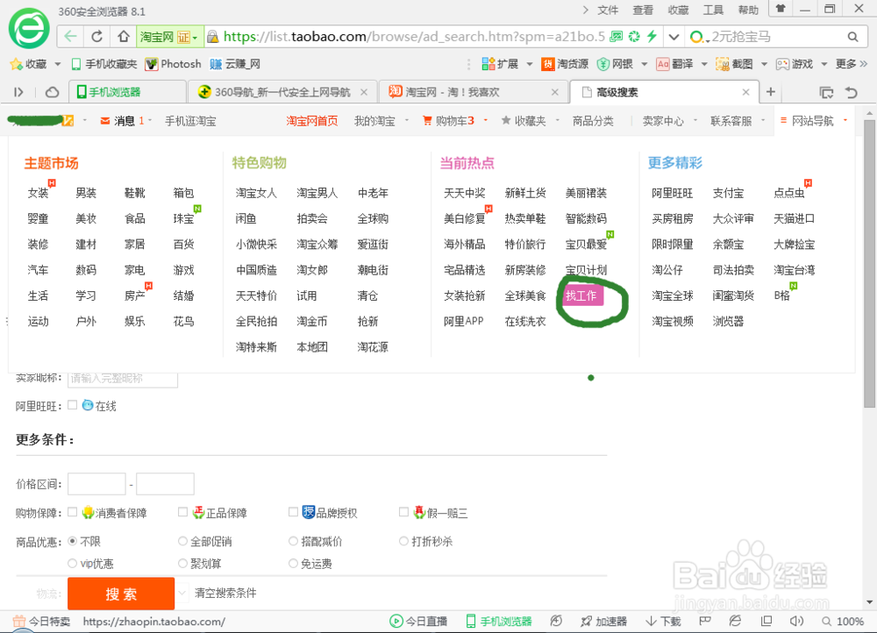This screenshot has height=633, width=877.
Task: Open the Photosh bookmark
Action: [173, 64]
